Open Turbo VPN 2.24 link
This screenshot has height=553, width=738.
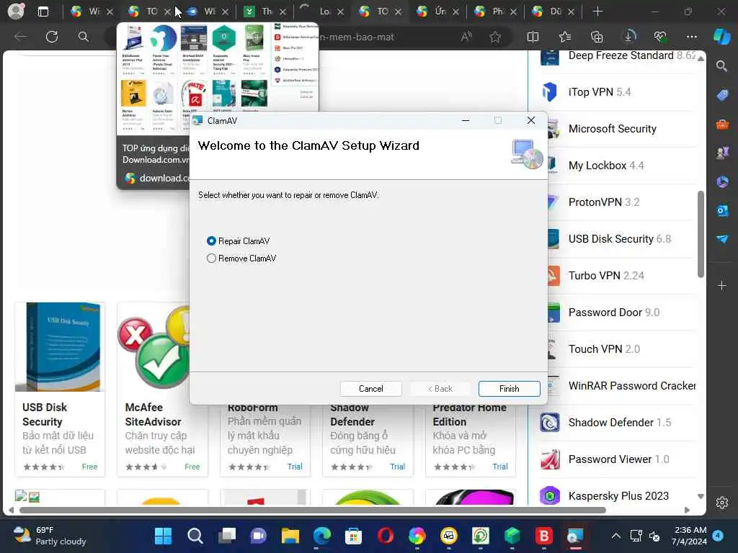point(606,276)
